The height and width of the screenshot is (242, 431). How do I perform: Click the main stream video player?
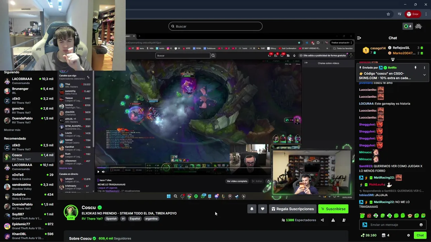point(206,116)
